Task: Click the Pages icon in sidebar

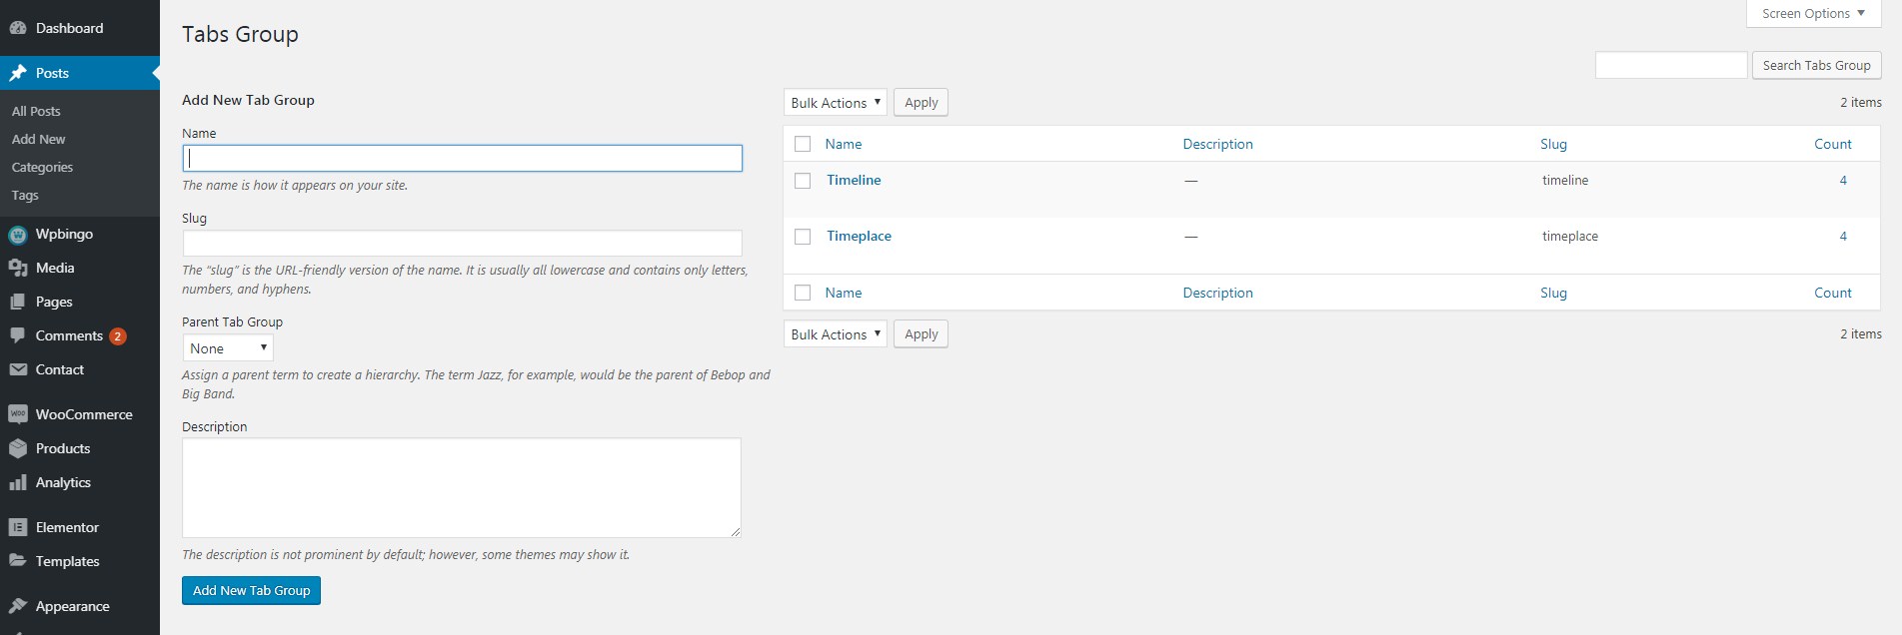Action: pyautogui.click(x=18, y=302)
